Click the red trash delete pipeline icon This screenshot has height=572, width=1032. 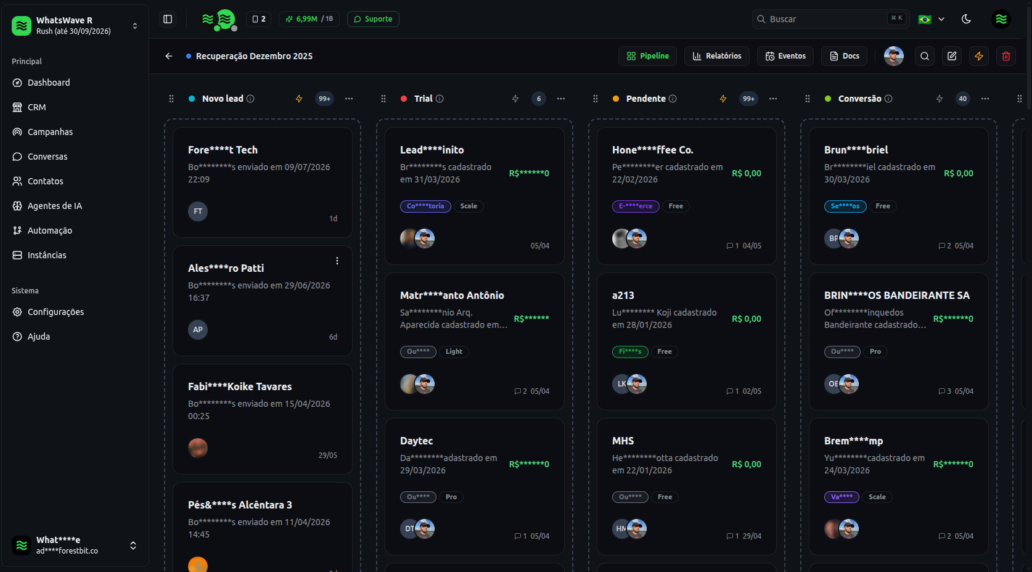1006,56
